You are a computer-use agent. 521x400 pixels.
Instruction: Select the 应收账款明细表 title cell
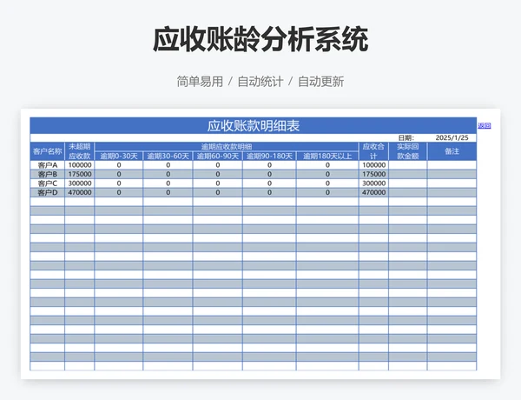[254, 125]
